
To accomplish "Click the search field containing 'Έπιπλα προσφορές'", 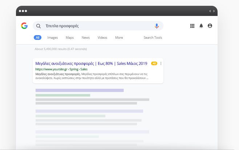I will [98, 26].
